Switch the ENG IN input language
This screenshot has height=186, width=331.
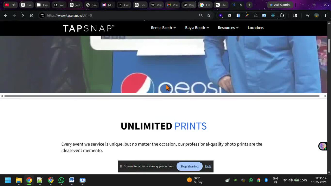pyautogui.click(x=275, y=180)
